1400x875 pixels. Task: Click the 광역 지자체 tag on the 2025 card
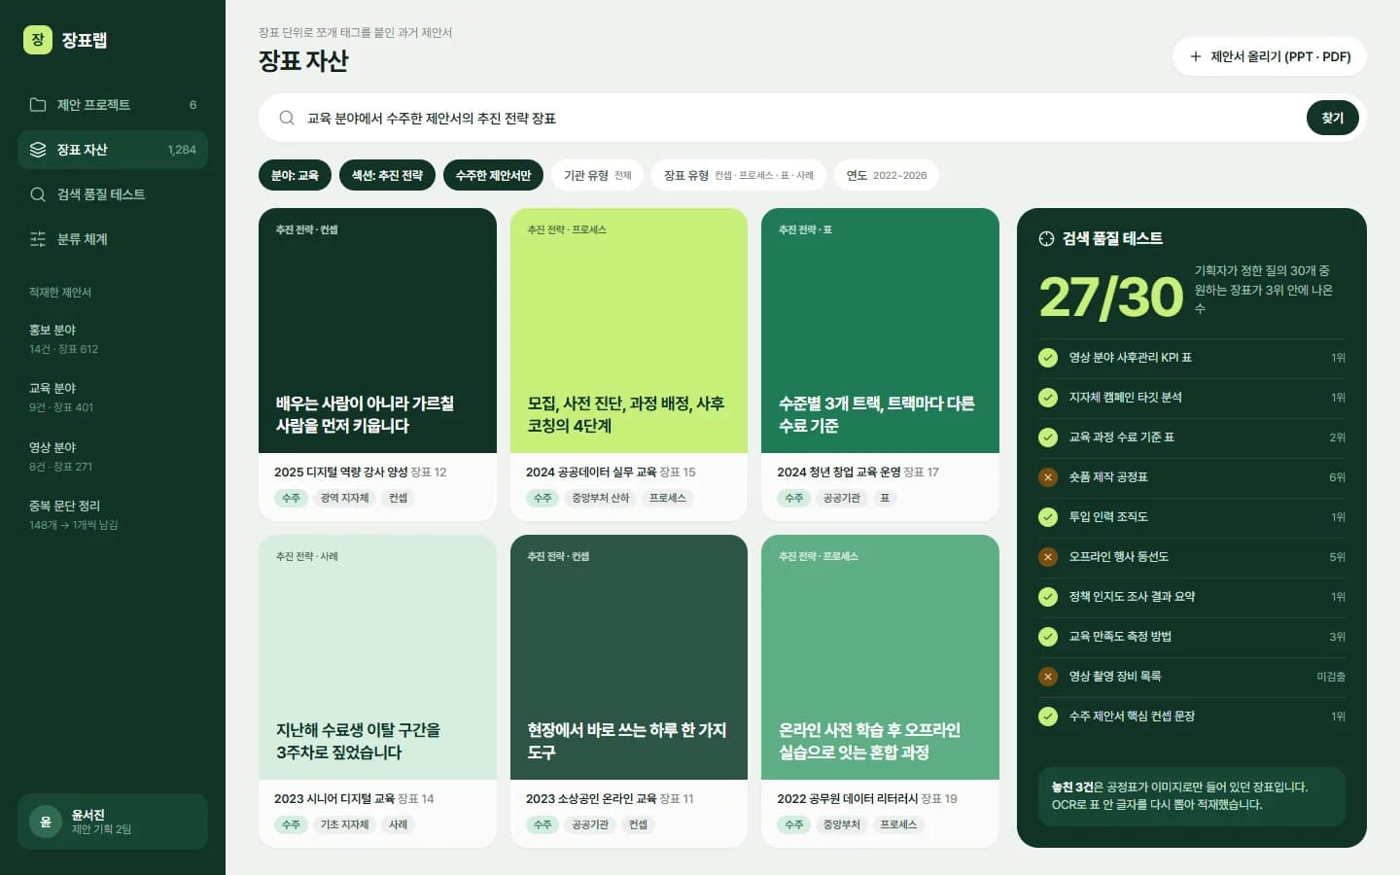point(345,498)
